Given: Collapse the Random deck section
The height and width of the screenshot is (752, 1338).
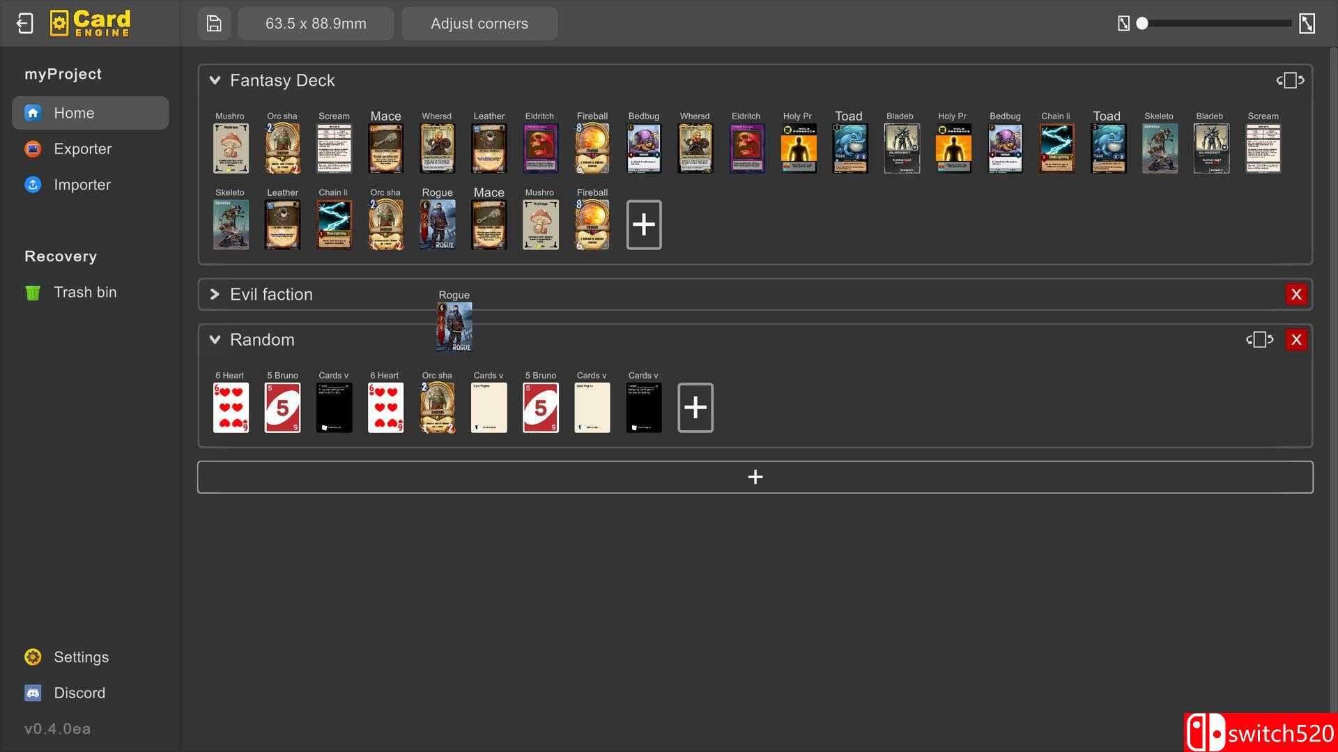Looking at the screenshot, I should coord(215,340).
